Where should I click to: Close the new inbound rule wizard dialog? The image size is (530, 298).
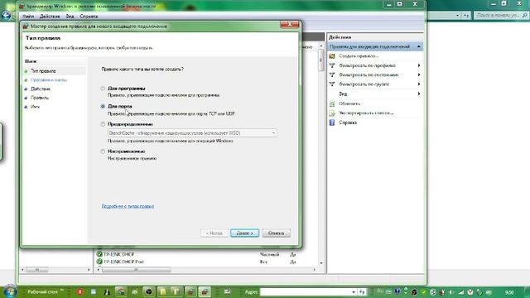[290, 25]
